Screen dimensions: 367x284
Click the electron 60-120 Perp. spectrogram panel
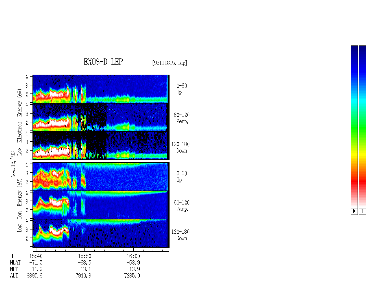(101, 117)
